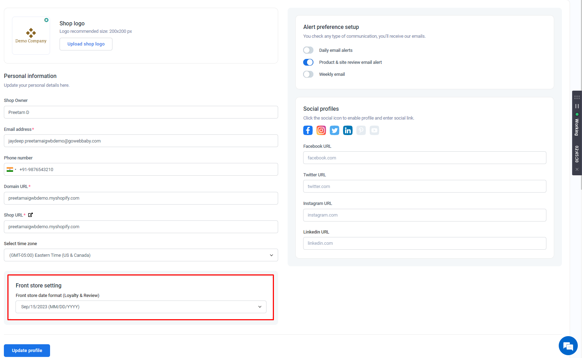This screenshot has height=358, width=582.
Task: Click the 'Social profiles' heading
Action: tap(321, 109)
